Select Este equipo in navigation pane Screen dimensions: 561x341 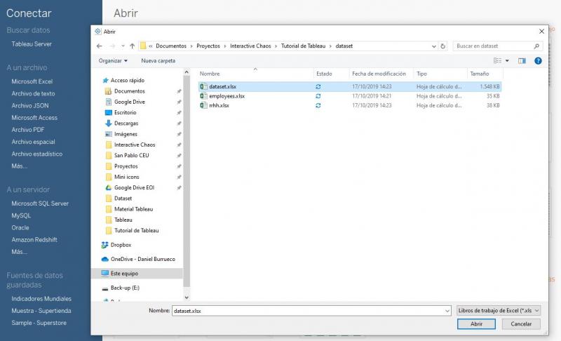(137, 274)
